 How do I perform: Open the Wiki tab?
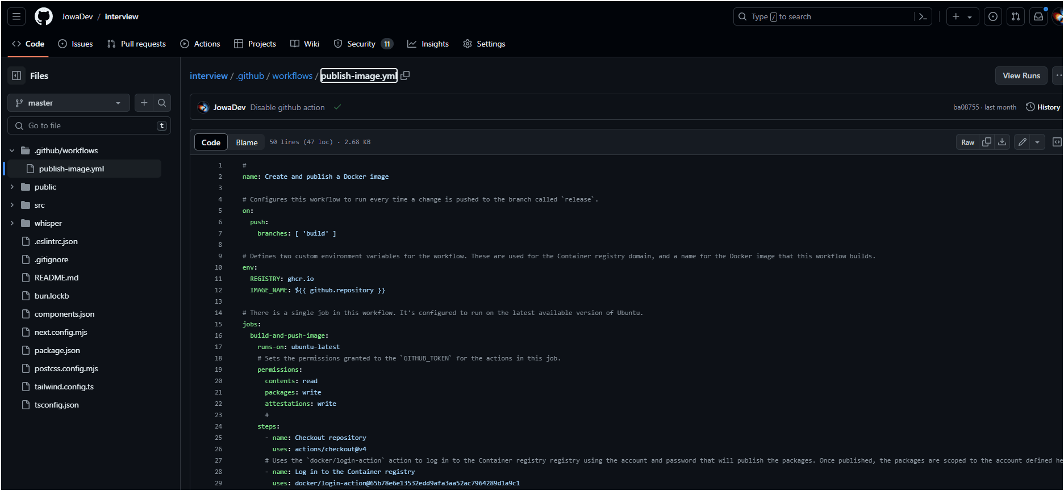[x=305, y=44]
